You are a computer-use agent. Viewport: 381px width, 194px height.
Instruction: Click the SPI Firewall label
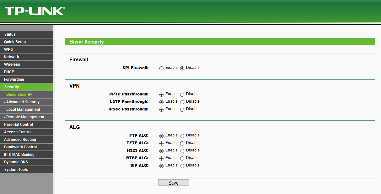pos(135,68)
